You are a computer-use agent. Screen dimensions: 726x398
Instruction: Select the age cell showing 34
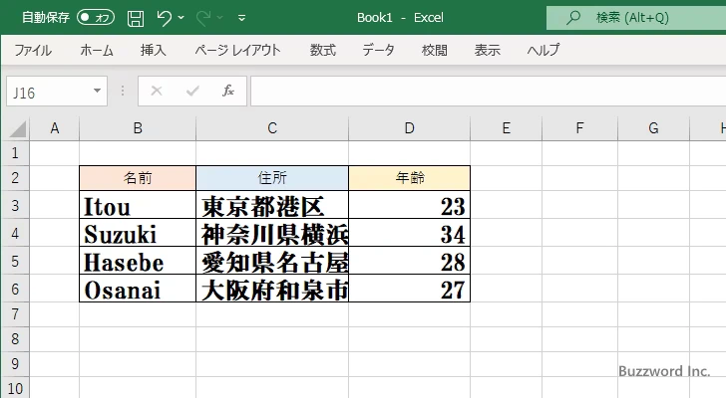pyautogui.click(x=409, y=233)
